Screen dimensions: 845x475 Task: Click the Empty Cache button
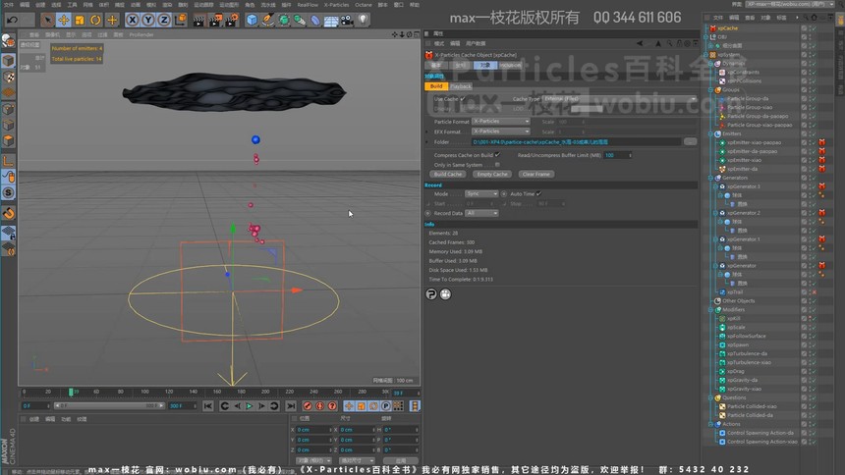point(492,174)
